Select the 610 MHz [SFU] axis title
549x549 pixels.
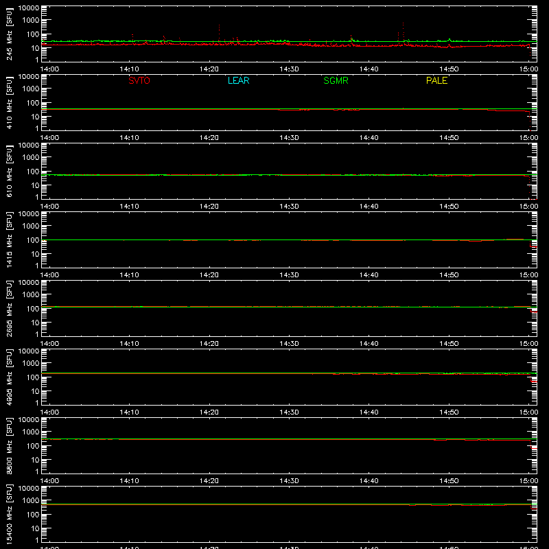coord(9,171)
